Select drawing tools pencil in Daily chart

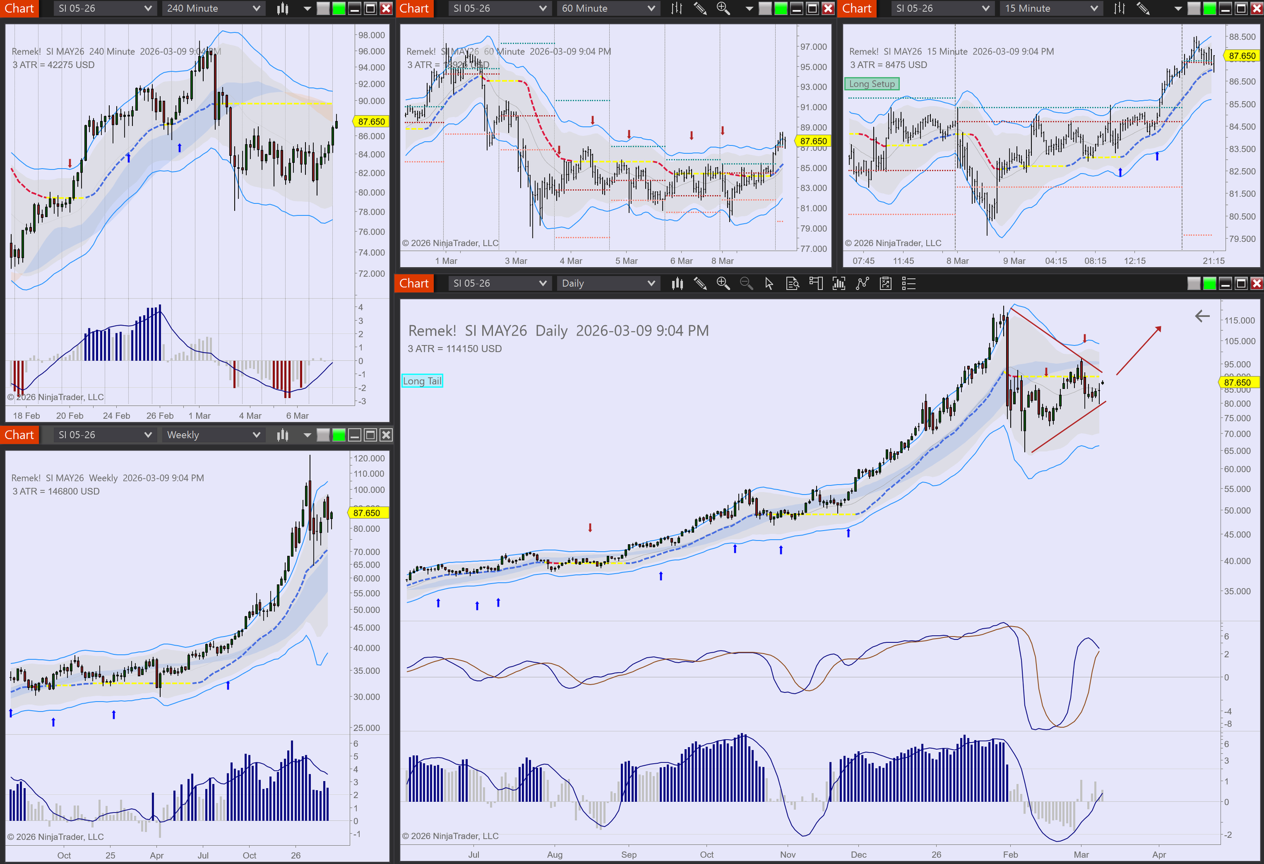pyautogui.click(x=700, y=283)
